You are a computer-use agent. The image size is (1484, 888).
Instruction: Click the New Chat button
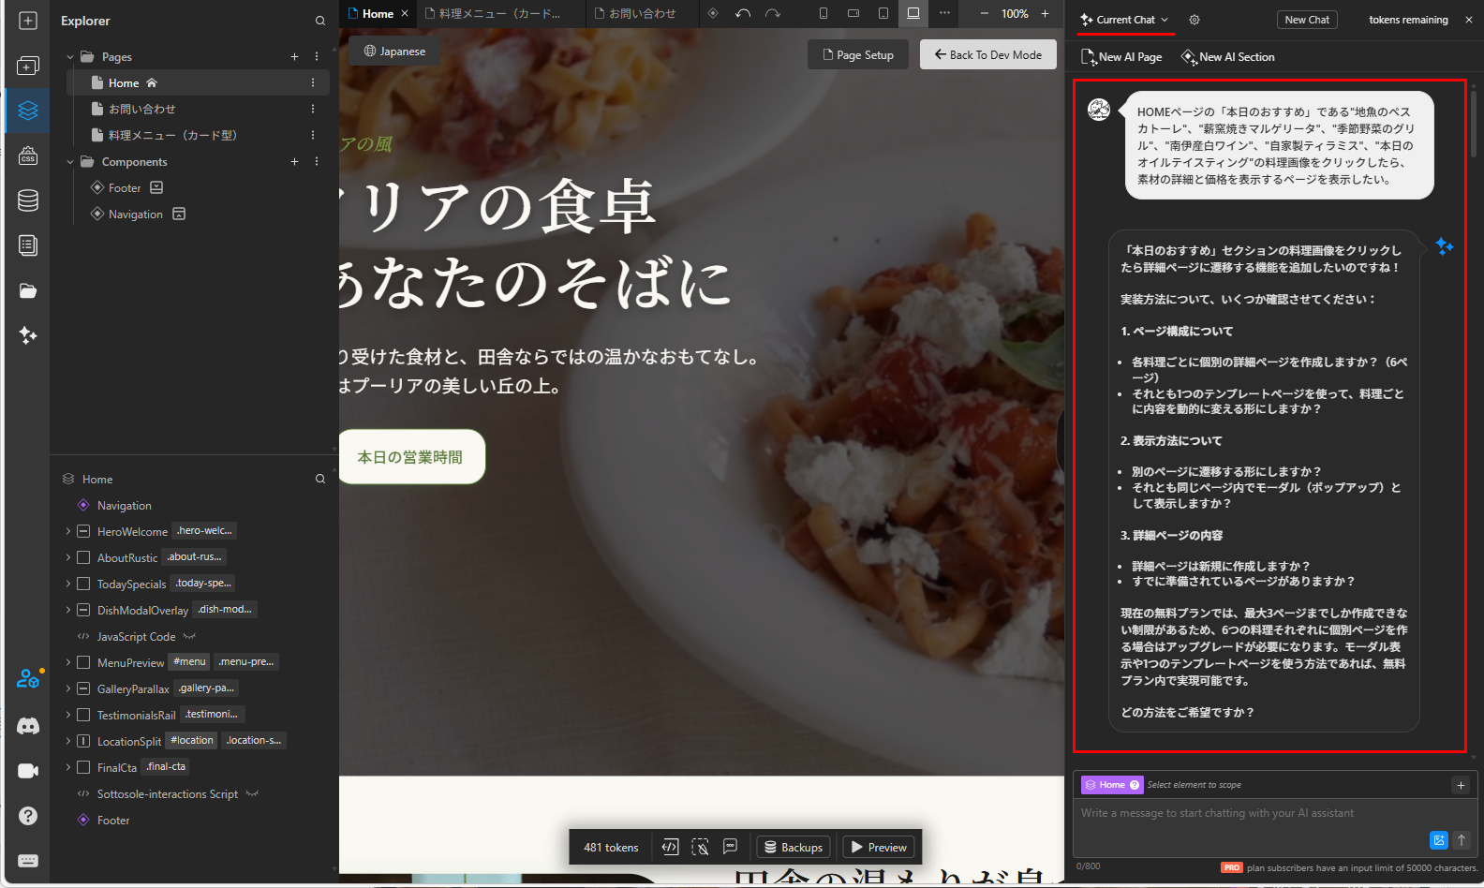tap(1307, 20)
